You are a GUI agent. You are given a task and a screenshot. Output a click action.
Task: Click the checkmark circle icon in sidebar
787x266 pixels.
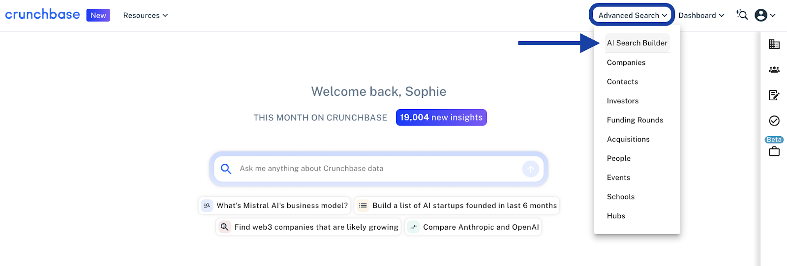coord(774,120)
